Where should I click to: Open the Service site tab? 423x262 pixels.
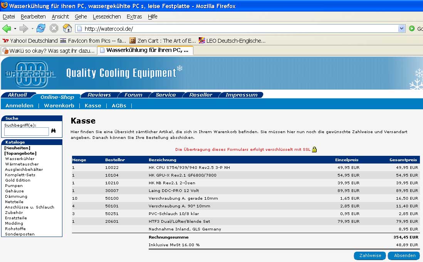click(x=166, y=95)
